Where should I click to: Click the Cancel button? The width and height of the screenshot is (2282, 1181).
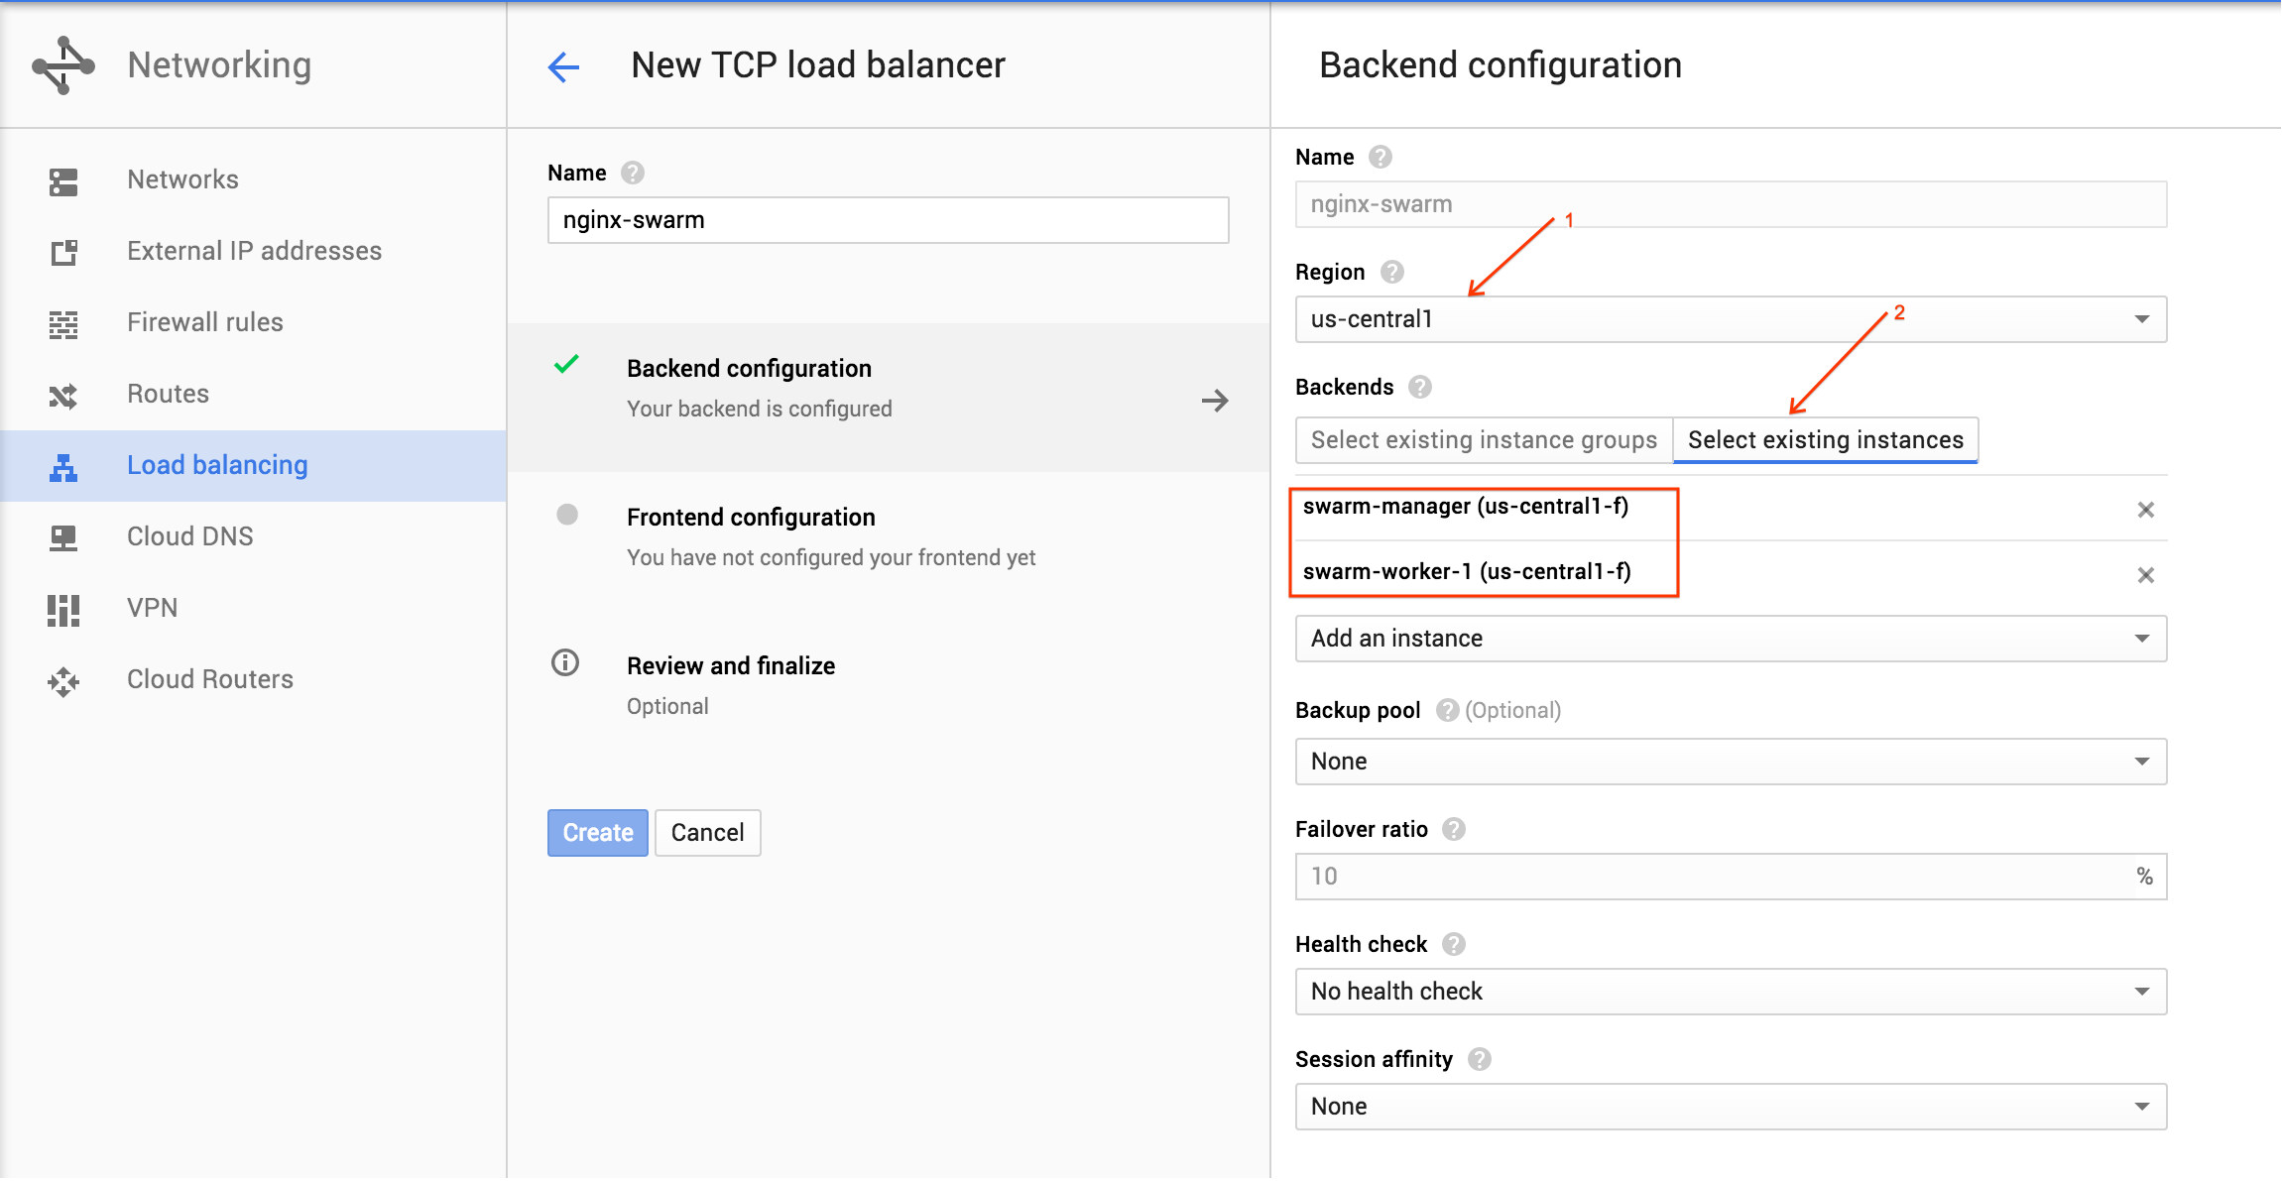coord(707,833)
